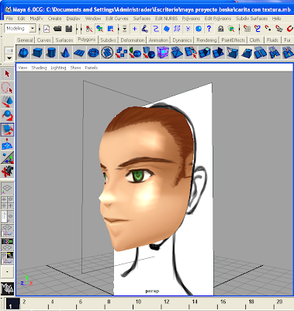294x311 pixels.
Task: Toggle snap to points
Action: (x=268, y=29)
